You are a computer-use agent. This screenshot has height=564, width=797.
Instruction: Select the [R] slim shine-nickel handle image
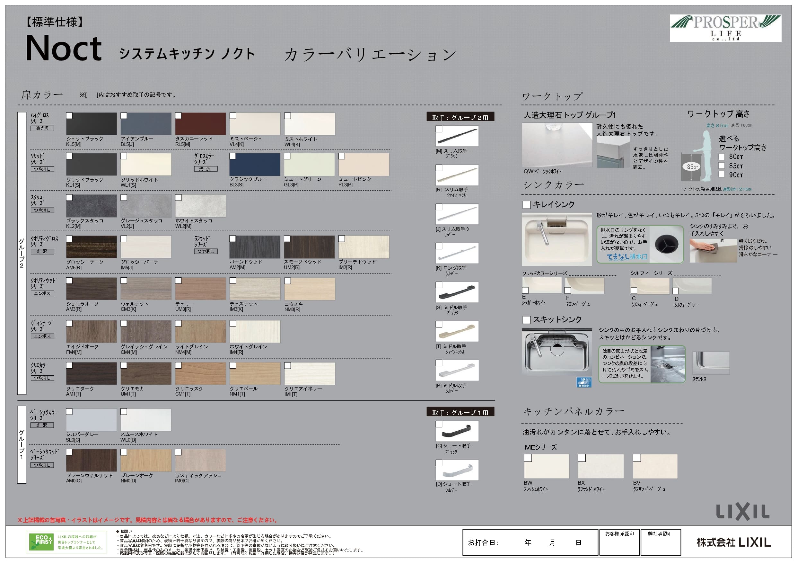click(x=457, y=175)
